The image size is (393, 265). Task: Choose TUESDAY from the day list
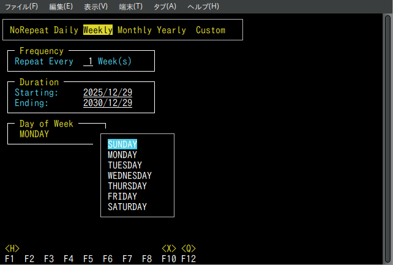[125, 165]
